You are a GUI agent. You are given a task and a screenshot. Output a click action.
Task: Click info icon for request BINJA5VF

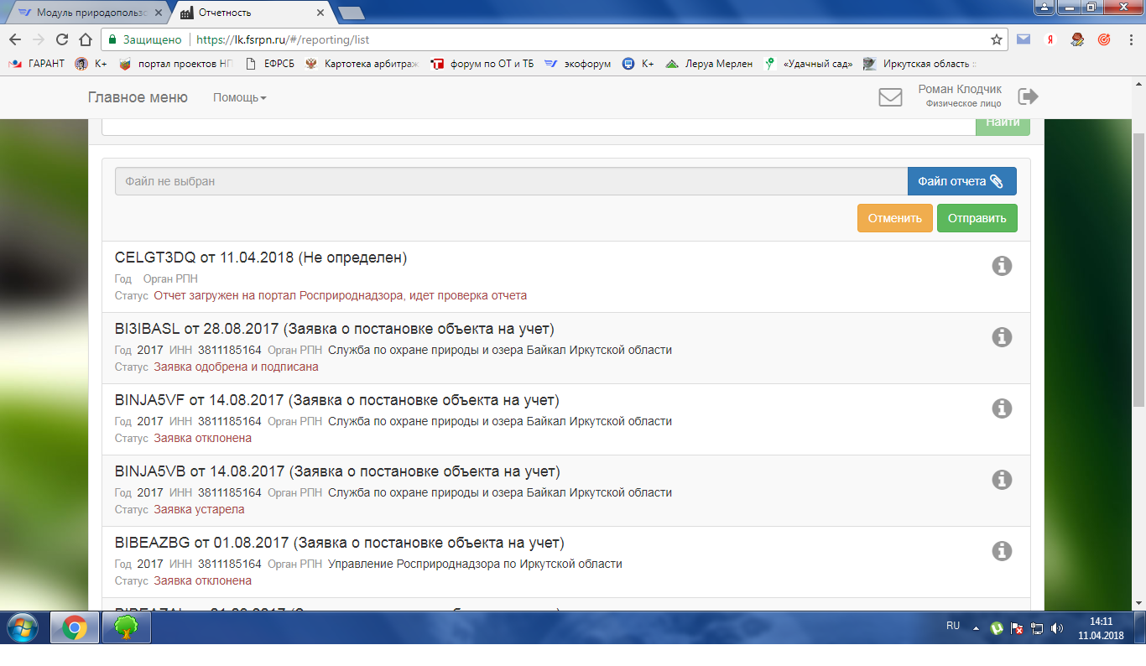(1002, 408)
